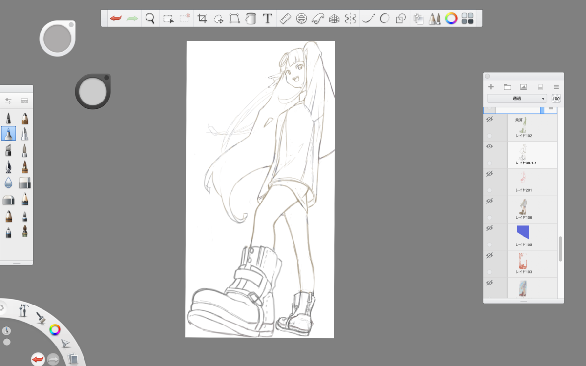This screenshot has height=366, width=586.
Task: Open the brush library icon in brush palette
Action: point(25,101)
